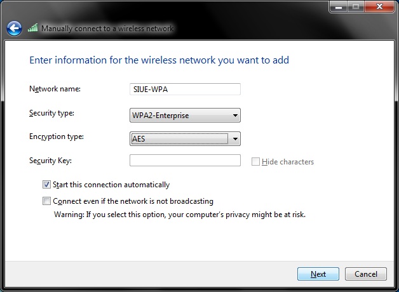Click the green wireless signal bars icon

click(x=33, y=29)
